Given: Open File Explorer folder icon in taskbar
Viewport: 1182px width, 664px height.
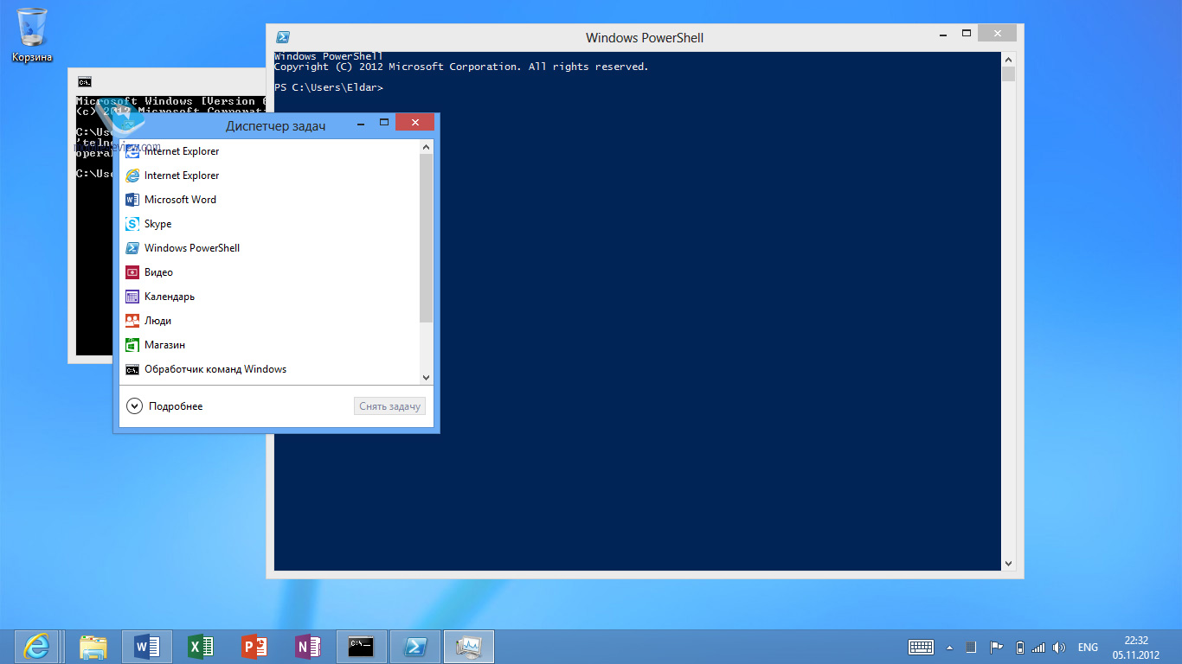Looking at the screenshot, I should [x=93, y=646].
